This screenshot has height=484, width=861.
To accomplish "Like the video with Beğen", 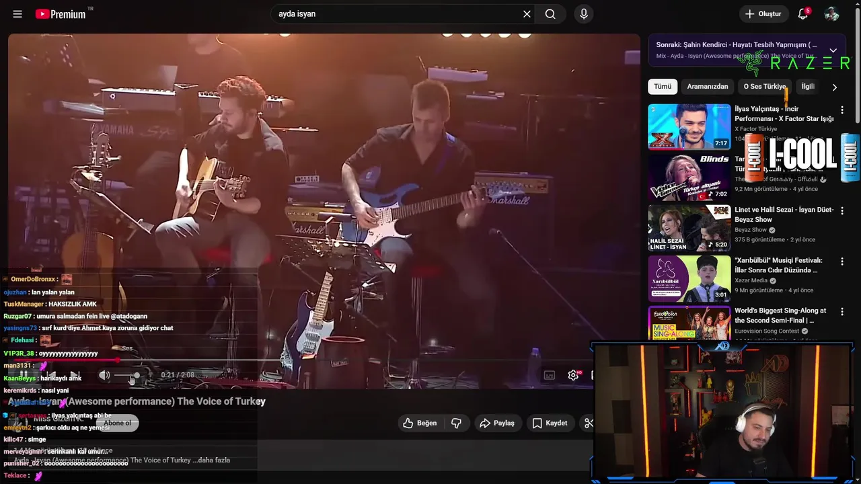I will (x=420, y=423).
